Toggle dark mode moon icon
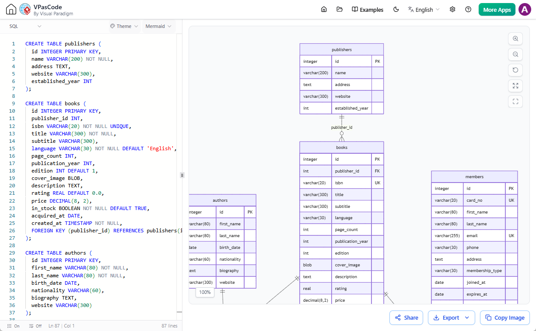Screen dimensions: 536x331 point(396,10)
